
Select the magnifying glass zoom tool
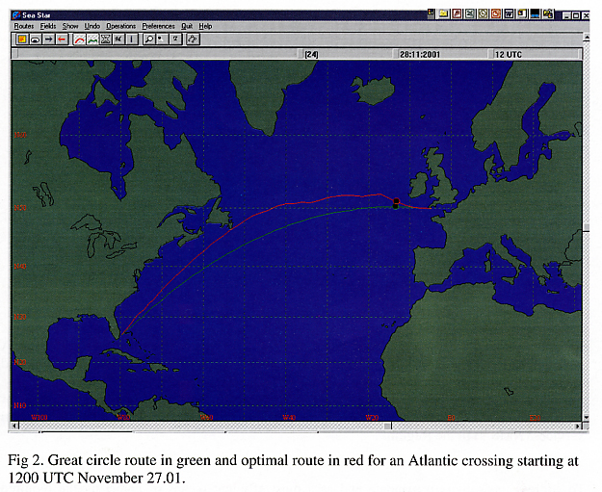[149, 39]
